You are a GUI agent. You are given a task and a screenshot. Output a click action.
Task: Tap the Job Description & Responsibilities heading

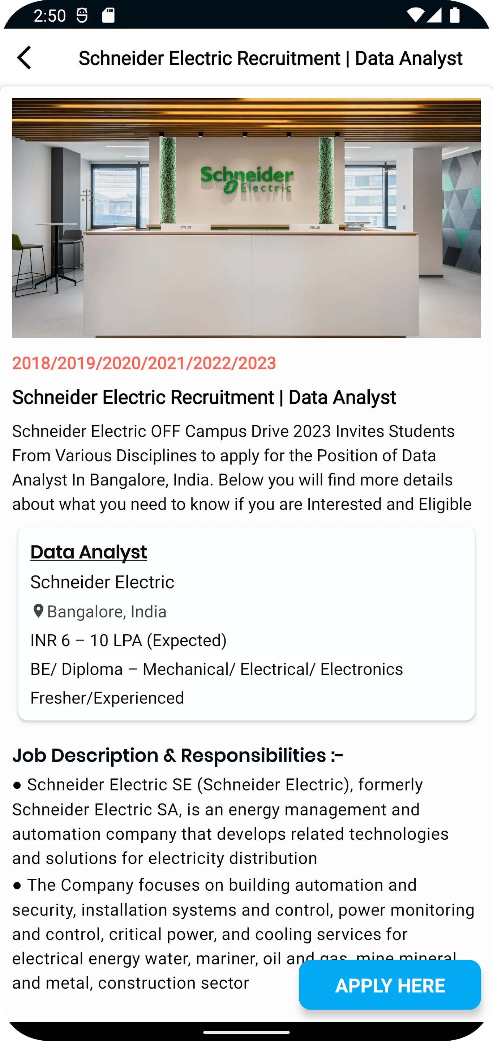pyautogui.click(x=177, y=755)
